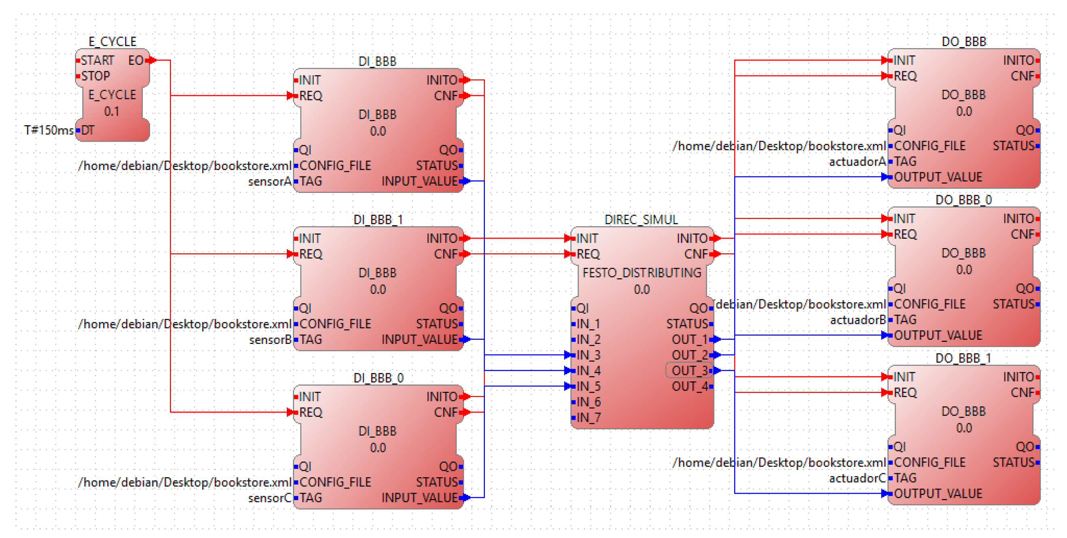Select the actuadorC parameter value
This screenshot has width=1067, height=538.
(x=856, y=478)
